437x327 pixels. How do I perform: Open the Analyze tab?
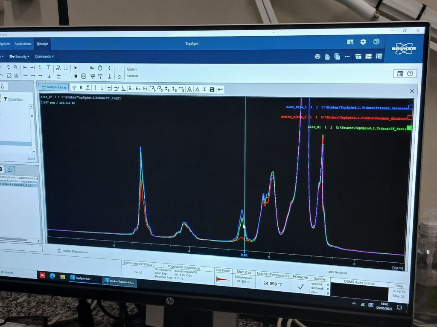tap(5, 44)
